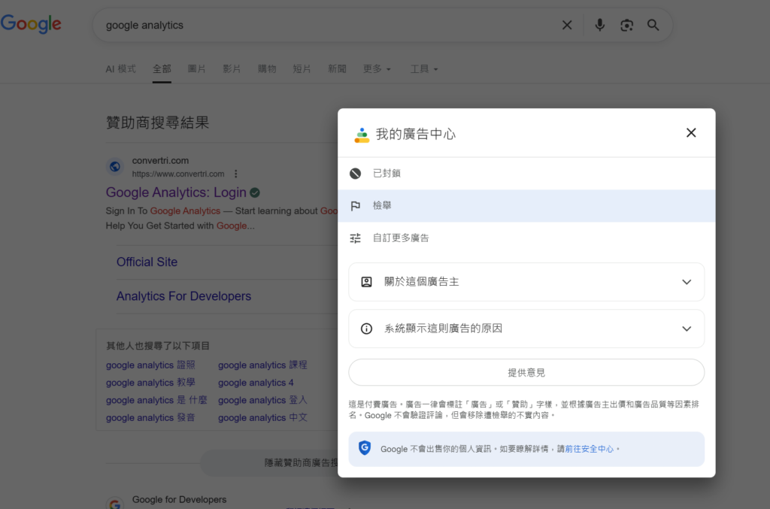Screen dimensions: 770x509
Task: Switch to the 新聞 tab
Action: (x=337, y=69)
